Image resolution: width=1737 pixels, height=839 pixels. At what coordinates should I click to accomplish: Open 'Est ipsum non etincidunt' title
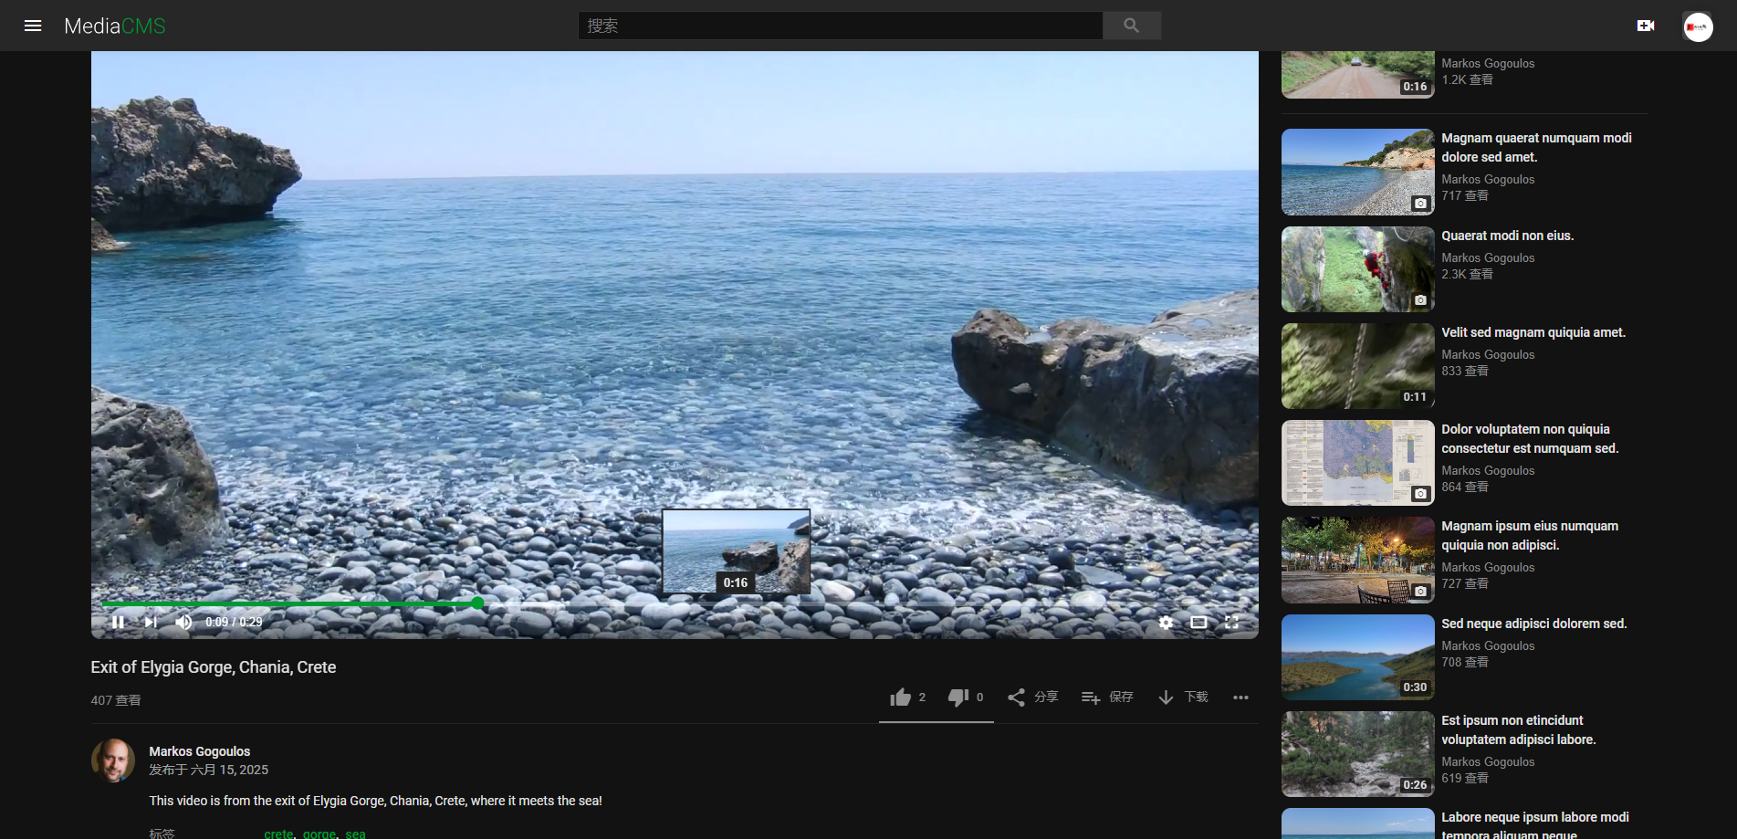tap(1519, 730)
